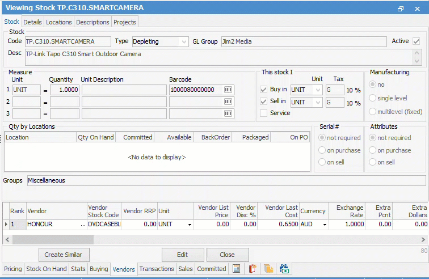The image size is (429, 279).
Task: Click the Barcode field with 1000080000000
Action: [x=195, y=90]
